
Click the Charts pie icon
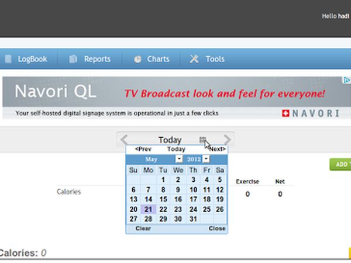pyautogui.click(x=137, y=59)
